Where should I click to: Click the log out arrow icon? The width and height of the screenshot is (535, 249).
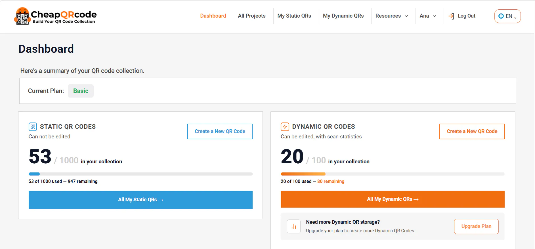(451, 16)
